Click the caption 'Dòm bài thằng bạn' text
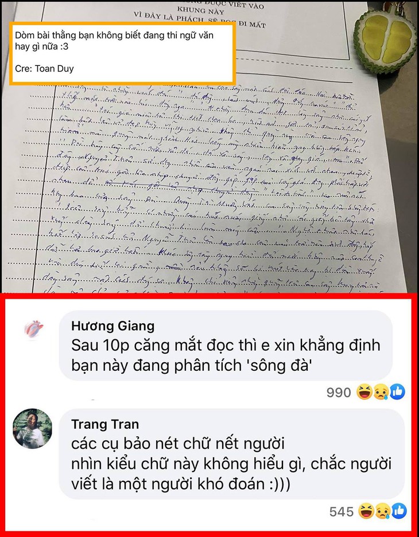 pyautogui.click(x=114, y=41)
